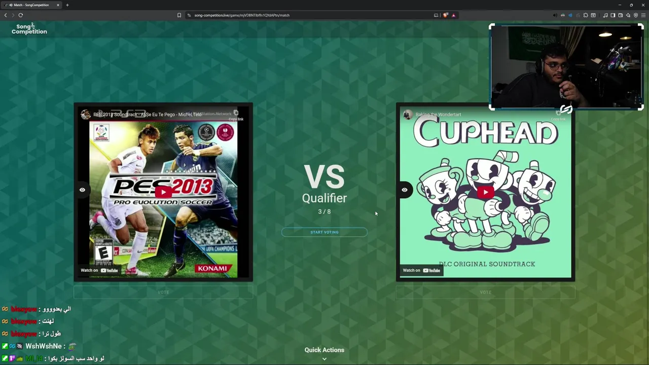
Task: Reload the page with the refresh icon
Action: [21, 15]
